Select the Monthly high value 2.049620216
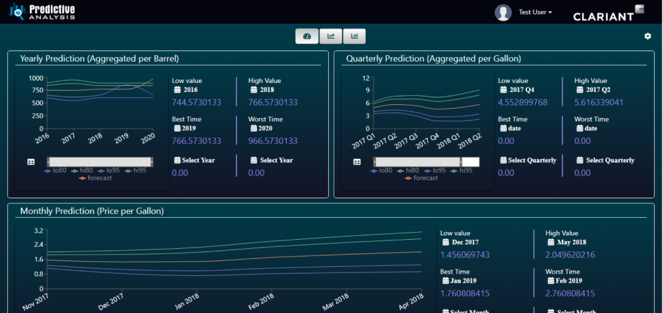Viewport: 663px width, 313px height. tap(570, 255)
